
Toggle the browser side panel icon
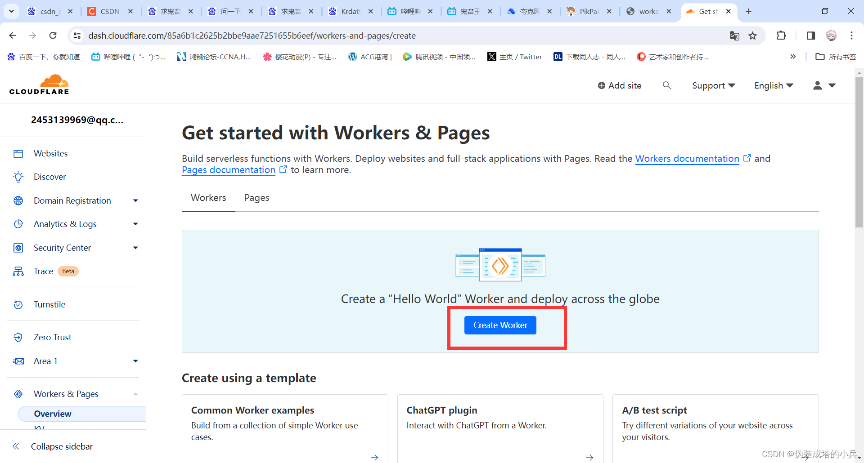pyautogui.click(x=811, y=36)
